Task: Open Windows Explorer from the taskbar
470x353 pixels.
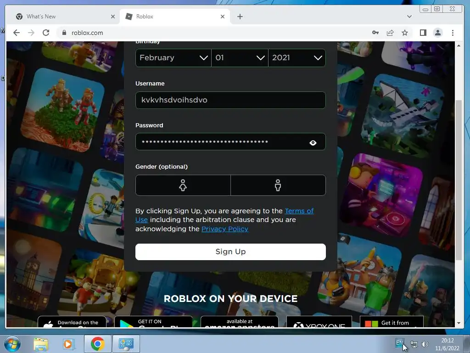Action: click(x=41, y=344)
